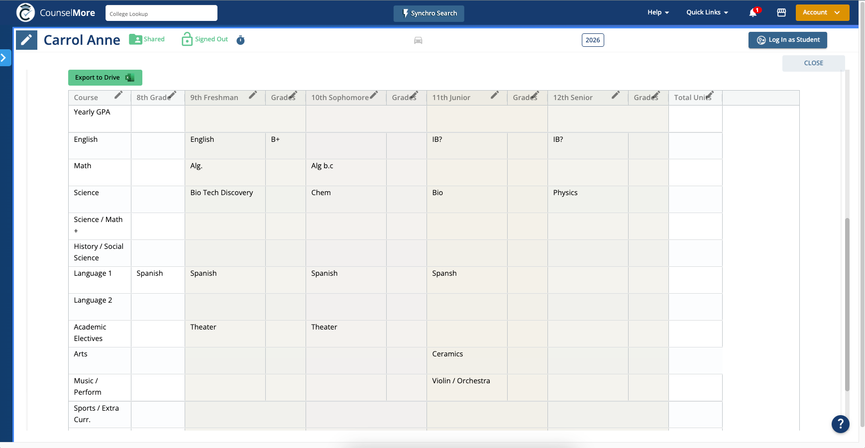Edit the Grades column after 11th Junior

(x=535, y=95)
